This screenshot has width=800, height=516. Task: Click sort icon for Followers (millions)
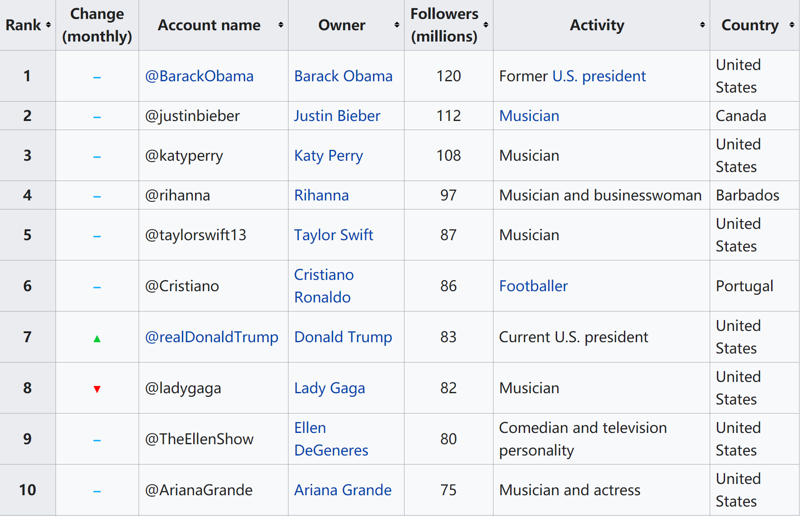click(x=486, y=25)
